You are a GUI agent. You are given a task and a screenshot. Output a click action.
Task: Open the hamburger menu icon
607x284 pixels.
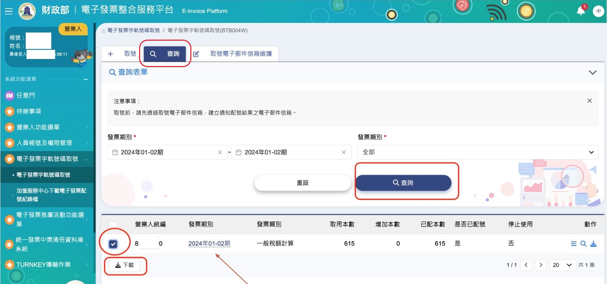tap(9, 11)
